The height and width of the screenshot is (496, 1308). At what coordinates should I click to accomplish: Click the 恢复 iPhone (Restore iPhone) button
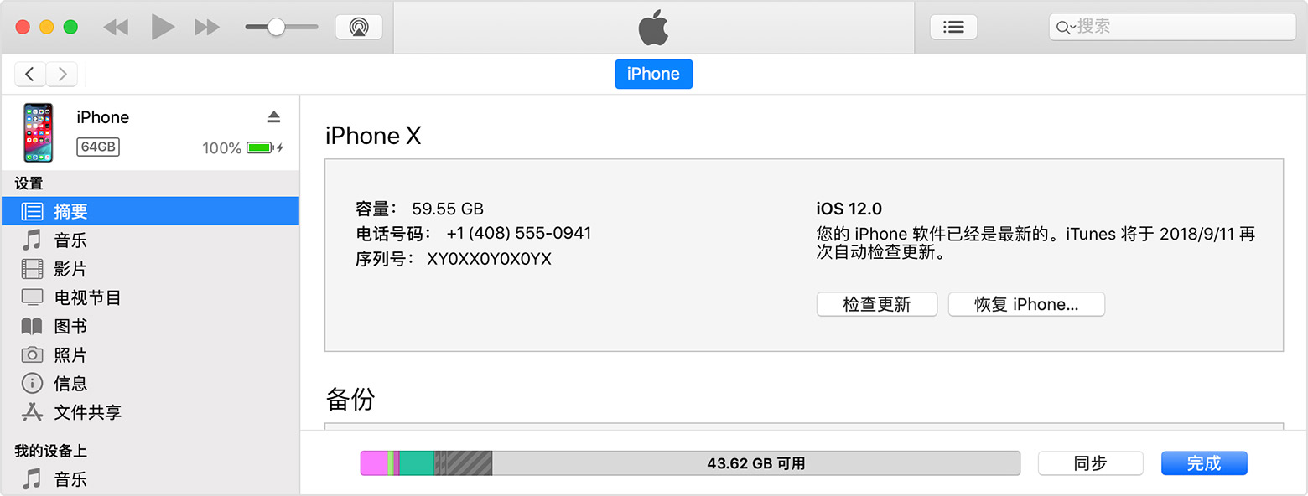[x=1025, y=304]
